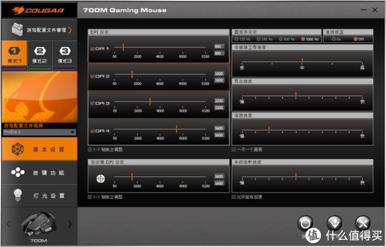Open 游戏配置文件管理 profile manager icon

coord(17,30)
